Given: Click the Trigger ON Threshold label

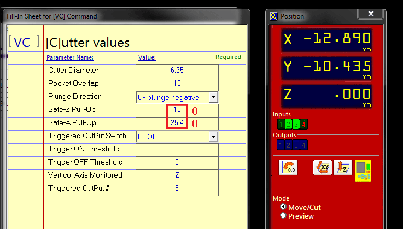Looking at the screenshot, I should point(84,149).
